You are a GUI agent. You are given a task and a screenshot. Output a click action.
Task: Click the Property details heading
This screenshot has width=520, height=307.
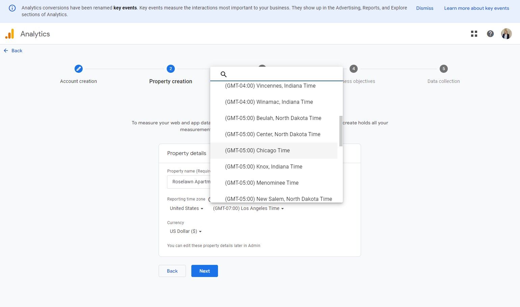pos(187,153)
